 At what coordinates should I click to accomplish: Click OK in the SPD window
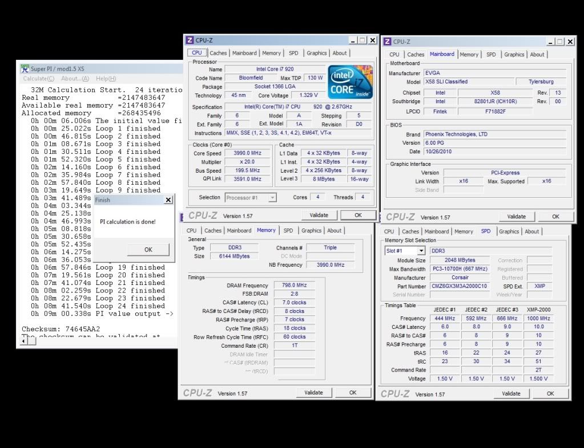click(550, 394)
